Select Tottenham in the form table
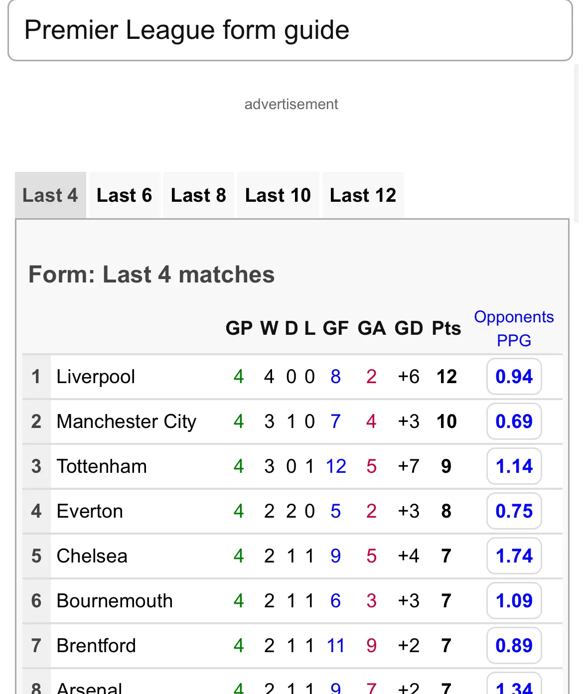Screen dimensions: 583x694 102,466
